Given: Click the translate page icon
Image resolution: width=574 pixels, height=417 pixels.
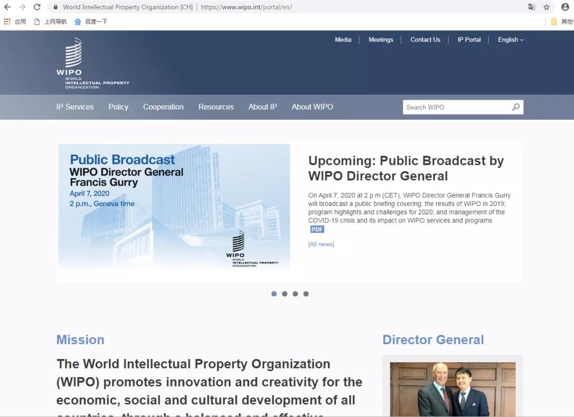Looking at the screenshot, I should tap(531, 7).
